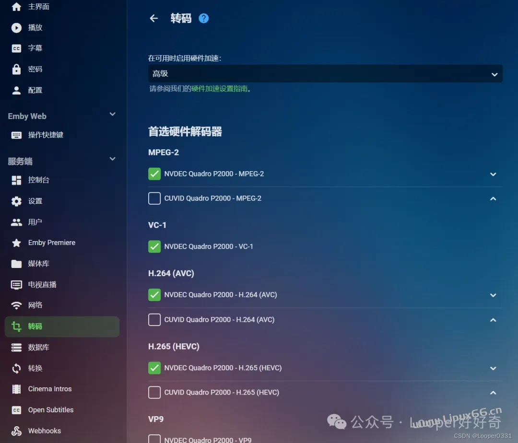The height and width of the screenshot is (443, 518).
Task: Uncheck NVDEC Quadro P2000 - VC-1
Action: pyautogui.click(x=154, y=246)
